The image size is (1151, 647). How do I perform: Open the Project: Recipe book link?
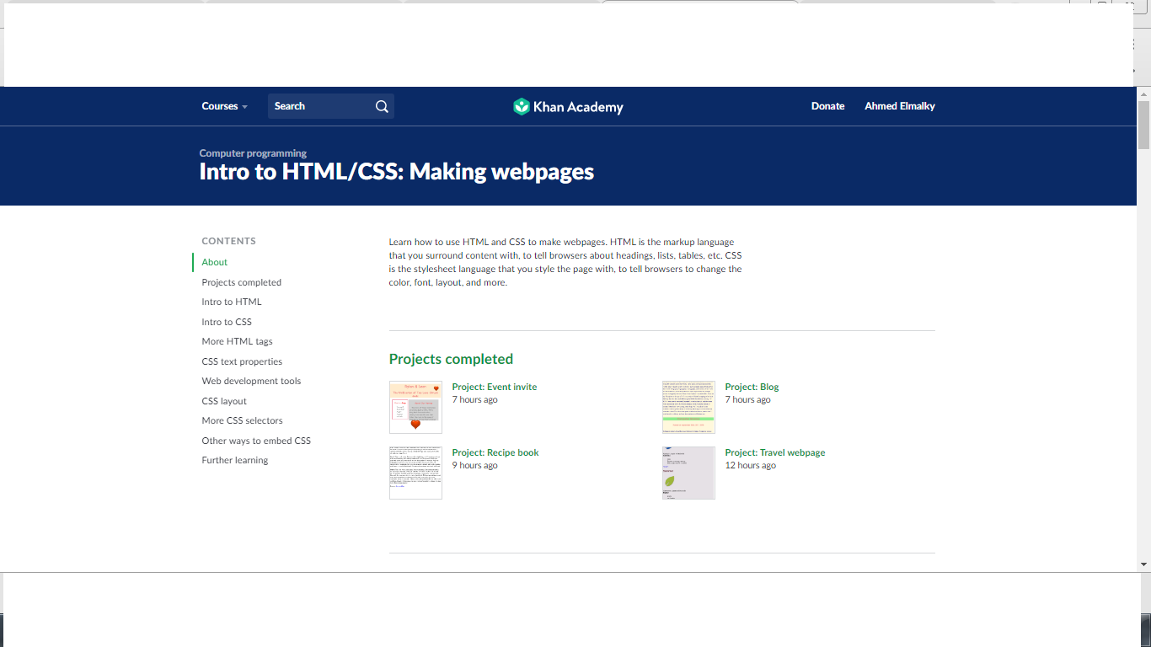tap(495, 452)
